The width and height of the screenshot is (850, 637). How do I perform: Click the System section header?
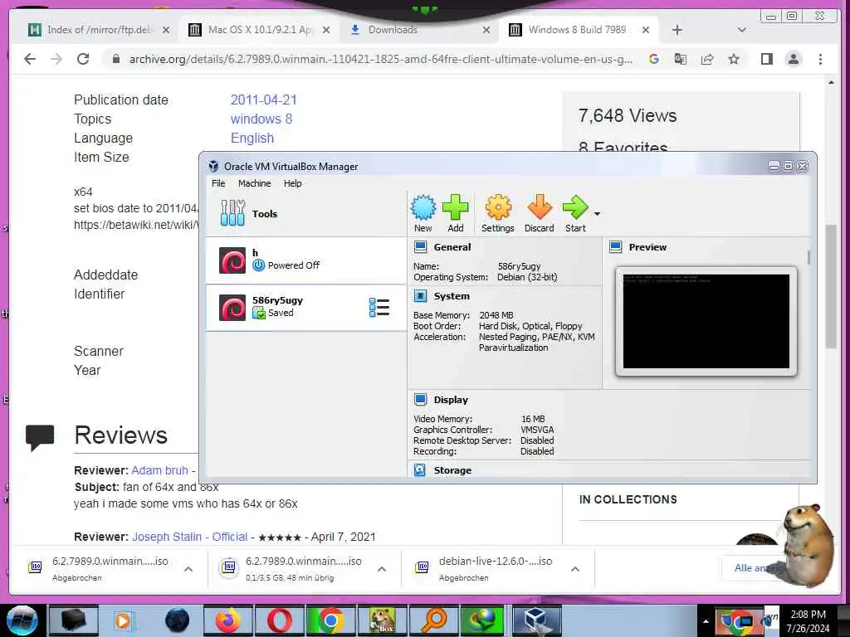click(452, 296)
